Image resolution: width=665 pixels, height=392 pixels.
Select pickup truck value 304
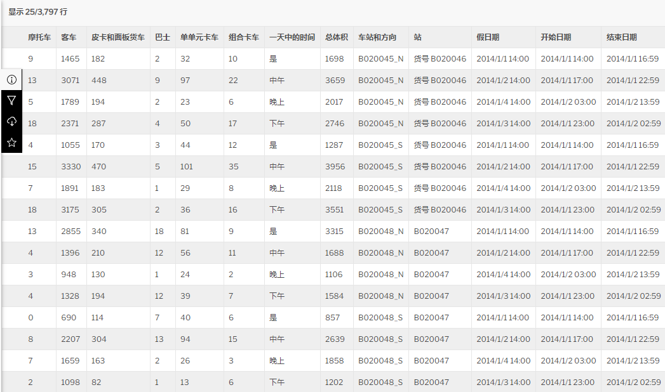point(99,339)
